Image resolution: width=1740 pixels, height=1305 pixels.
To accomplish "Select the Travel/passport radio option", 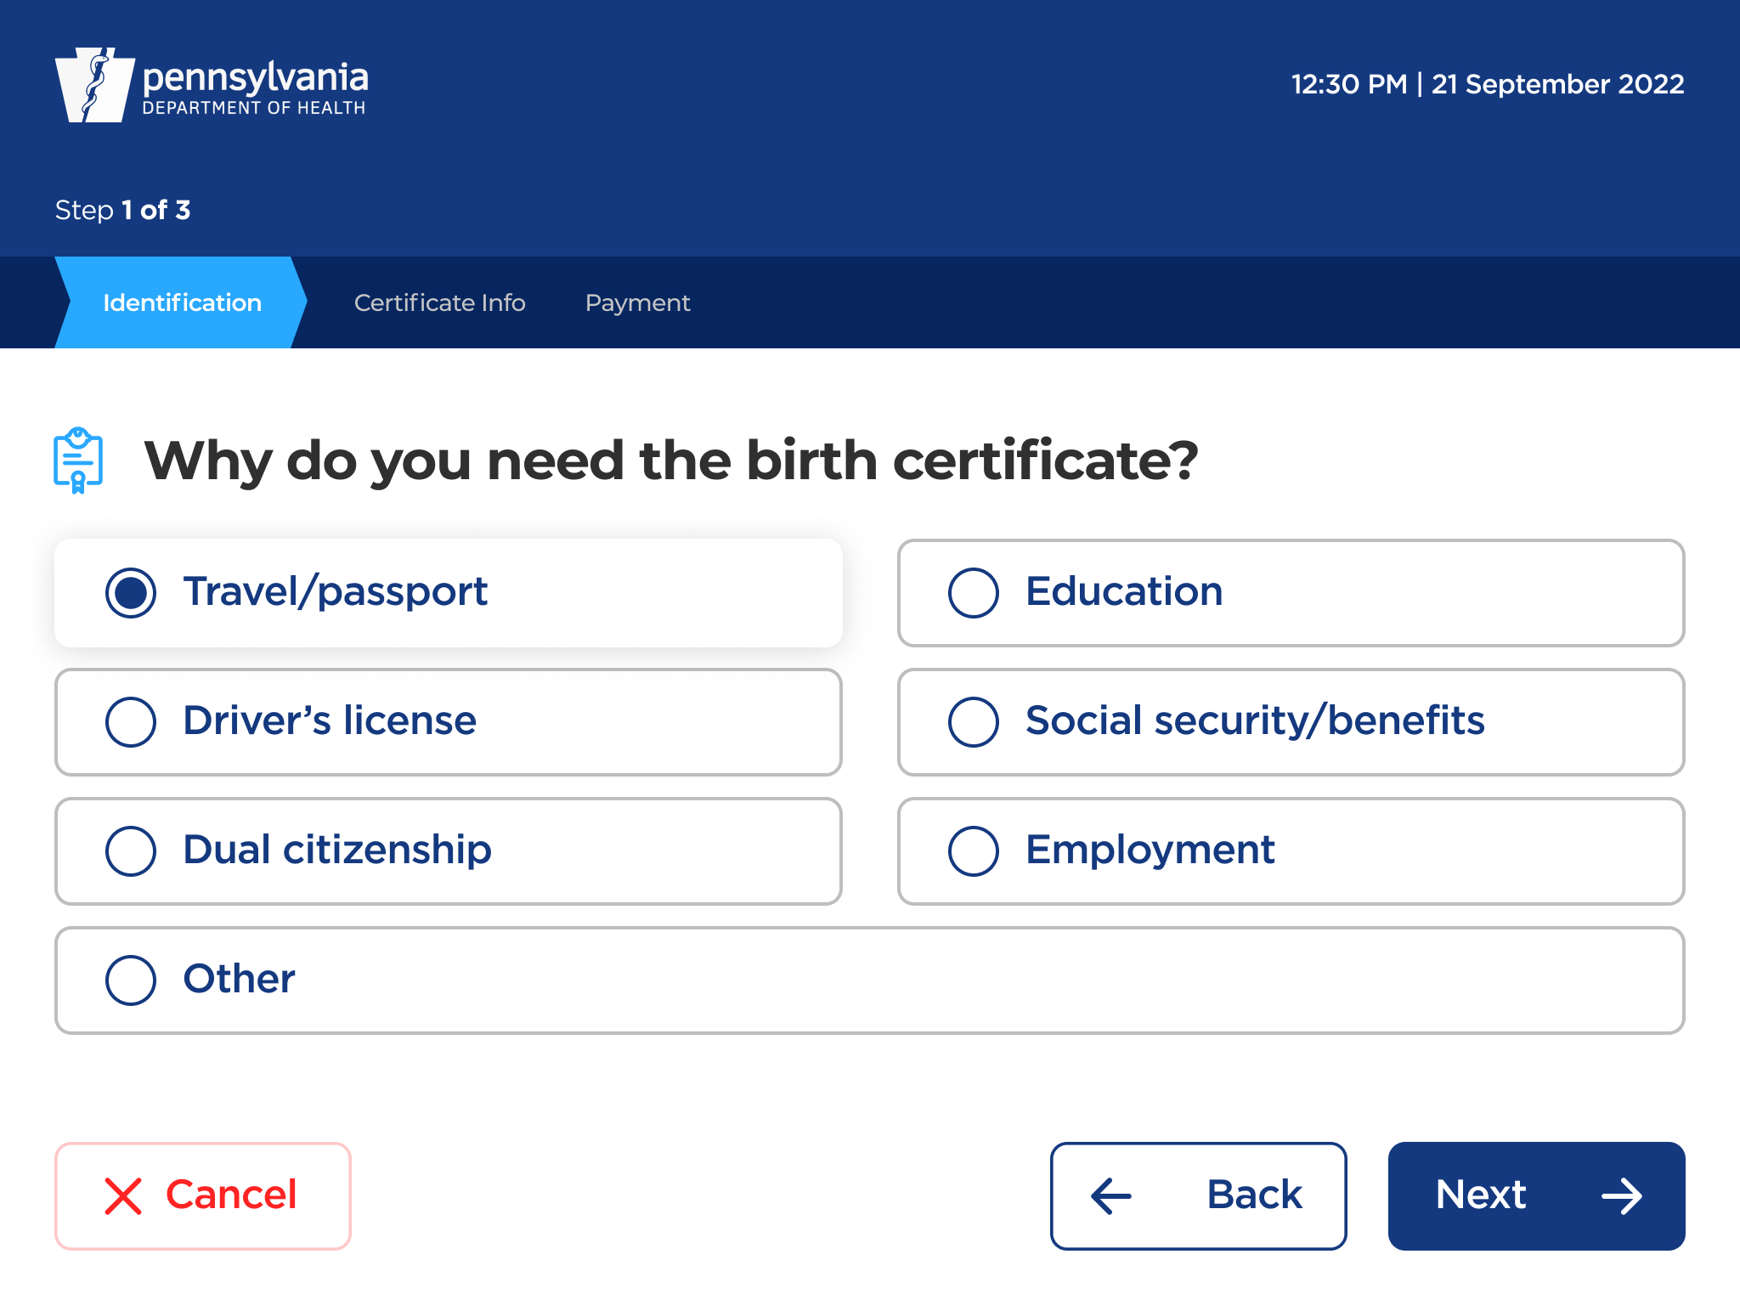I will 131,593.
